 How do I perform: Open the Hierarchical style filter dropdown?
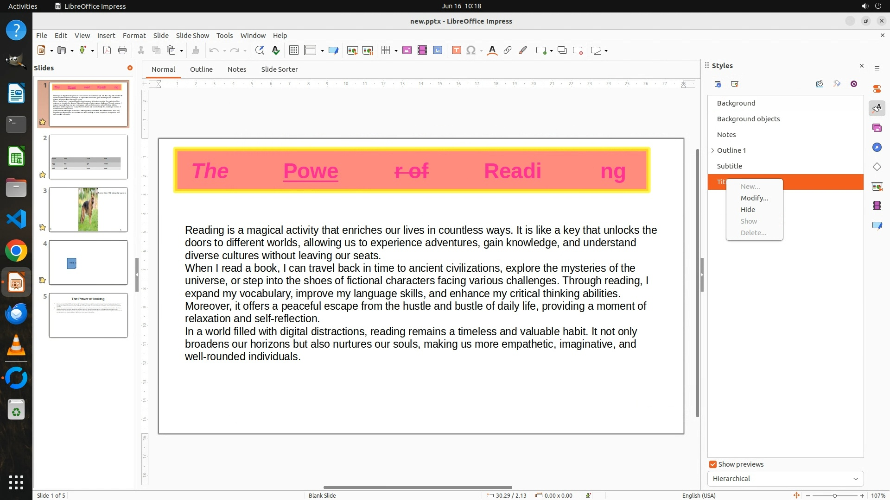pyautogui.click(x=785, y=479)
